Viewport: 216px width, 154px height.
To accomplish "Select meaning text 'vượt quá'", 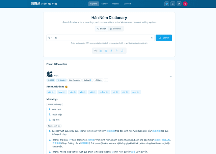I will pyautogui.click(x=56, y=109).
